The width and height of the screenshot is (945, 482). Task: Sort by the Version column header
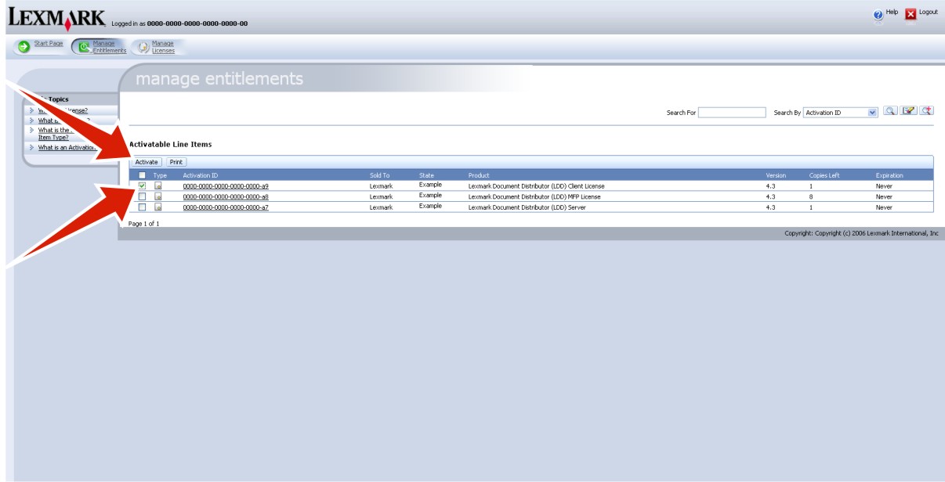click(776, 175)
